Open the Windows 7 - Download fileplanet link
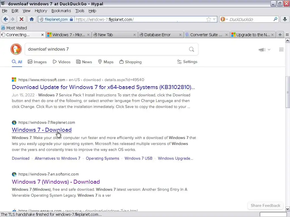 pos(42,130)
